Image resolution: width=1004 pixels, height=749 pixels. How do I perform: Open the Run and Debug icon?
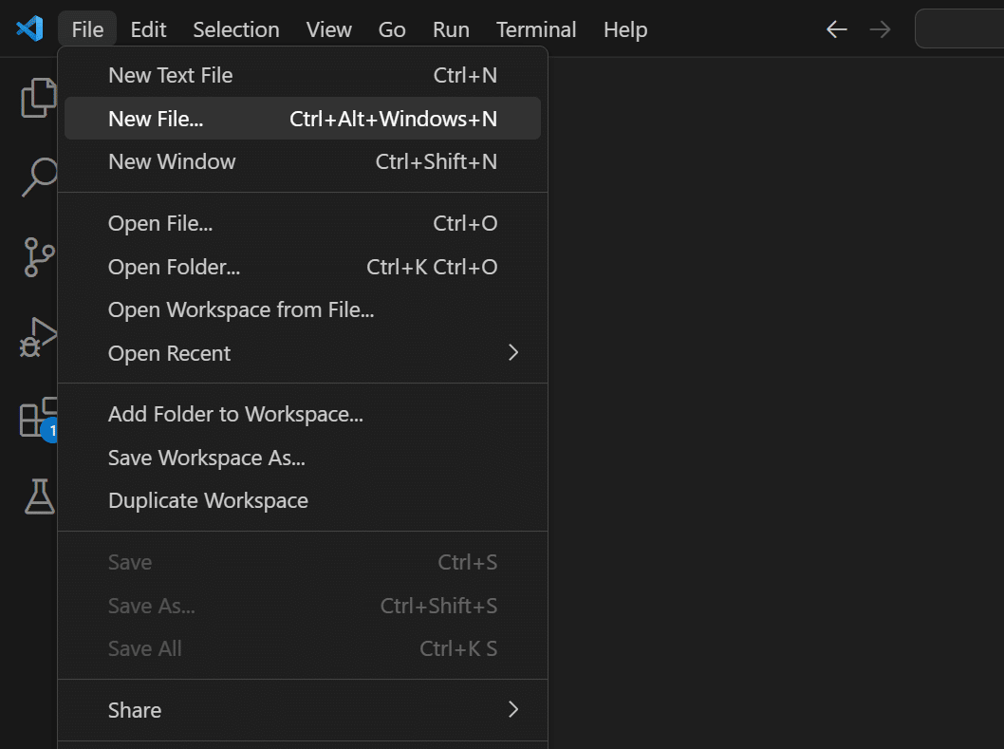[x=39, y=337]
